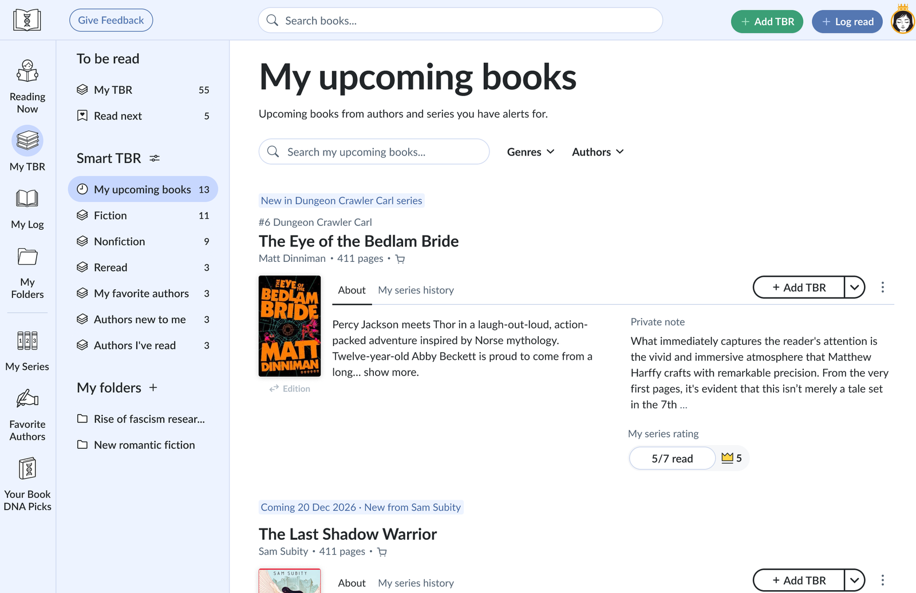Screen dimensions: 916x593
Task: Open more options for Last Shadow Warrior
Action: (x=882, y=580)
